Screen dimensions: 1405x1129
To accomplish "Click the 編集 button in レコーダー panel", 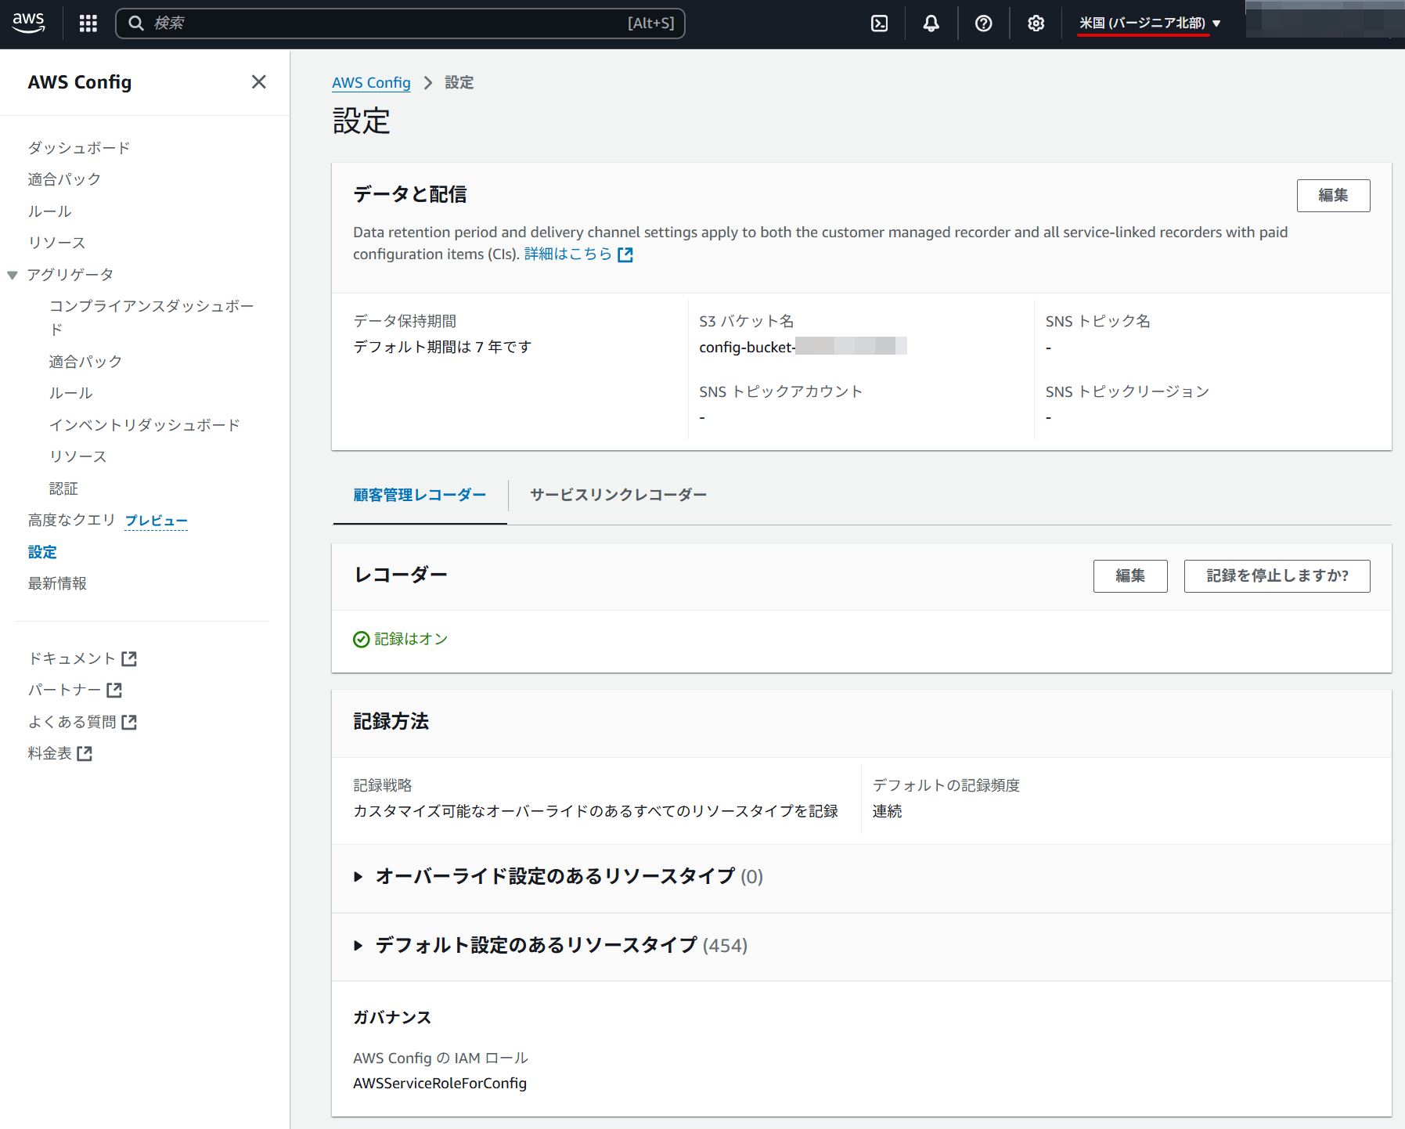I will [x=1130, y=576].
